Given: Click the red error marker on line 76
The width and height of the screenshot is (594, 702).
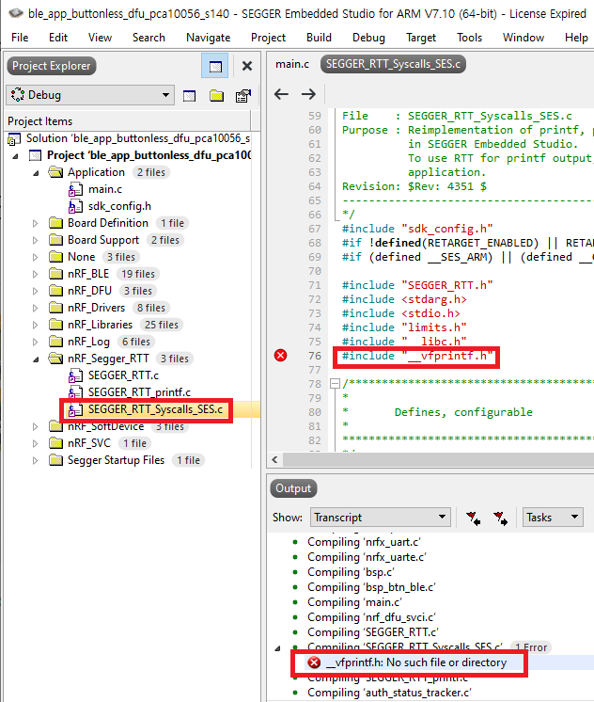Looking at the screenshot, I should coord(280,356).
